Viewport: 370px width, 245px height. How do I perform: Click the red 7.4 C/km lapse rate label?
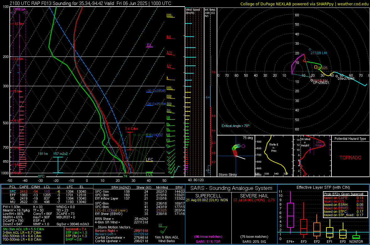pyautogui.click(x=131, y=129)
